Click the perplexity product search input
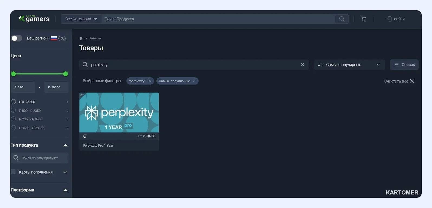The height and width of the screenshot is (208, 432). (x=194, y=65)
